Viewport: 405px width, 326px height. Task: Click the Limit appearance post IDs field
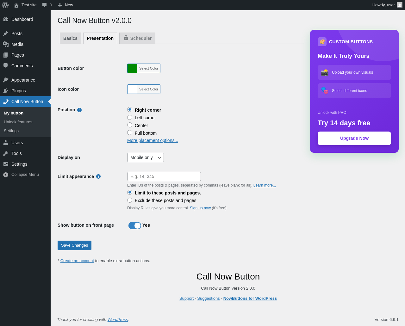(x=164, y=176)
